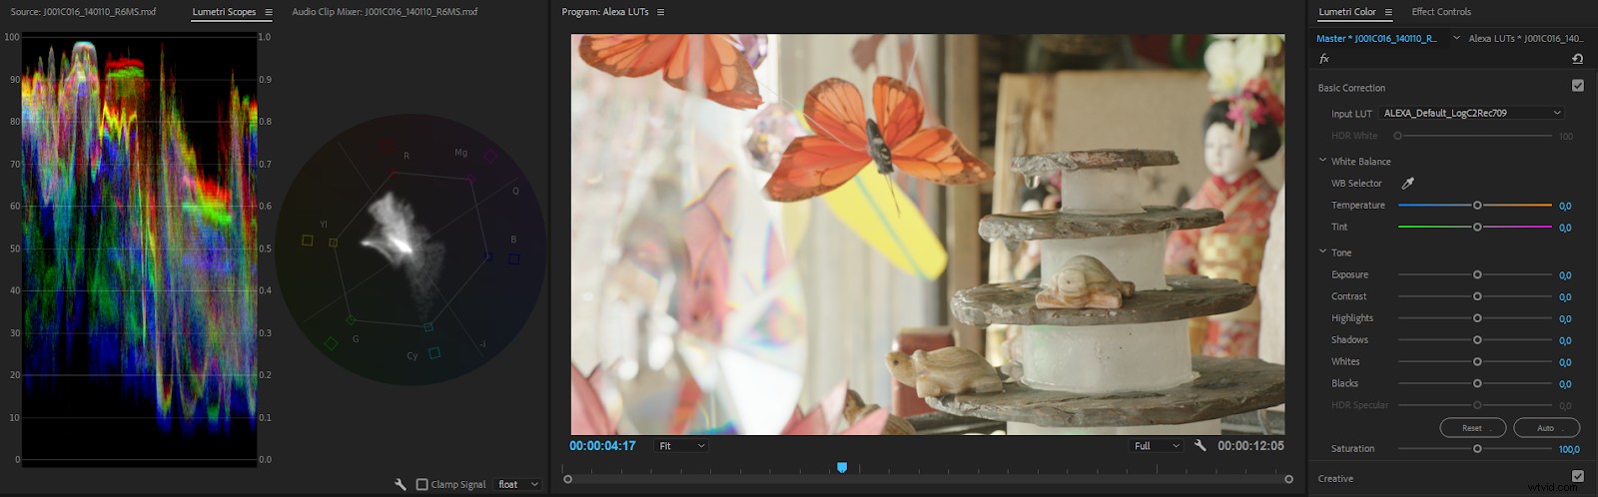The height and width of the screenshot is (497, 1598).
Task: Open the float bit-depth dropdown
Action: point(518,484)
